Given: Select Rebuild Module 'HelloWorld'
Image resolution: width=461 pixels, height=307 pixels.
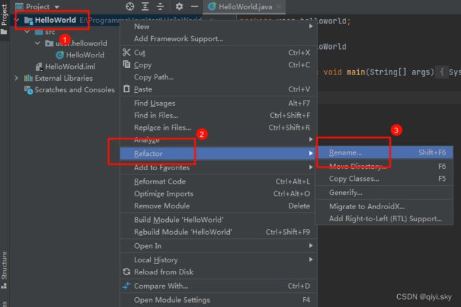Looking at the screenshot, I should 218,232.
